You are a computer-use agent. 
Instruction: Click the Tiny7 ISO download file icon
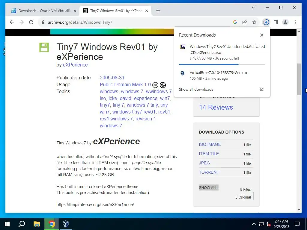pos(183,47)
